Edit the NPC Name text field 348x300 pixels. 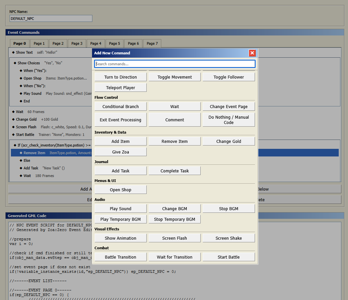(51, 19)
